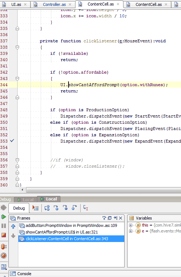Click fold marker at line 358
Viewport: 181px width, 277px height.
click(x=17, y=172)
